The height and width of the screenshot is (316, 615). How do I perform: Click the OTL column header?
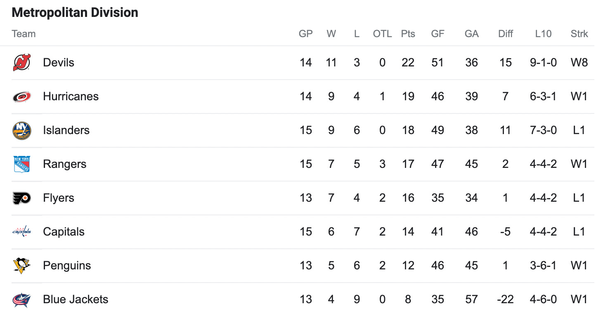coord(382,34)
